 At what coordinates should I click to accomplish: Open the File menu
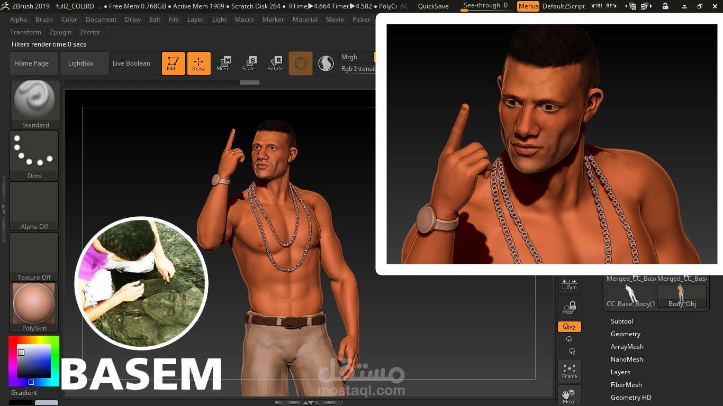(174, 20)
